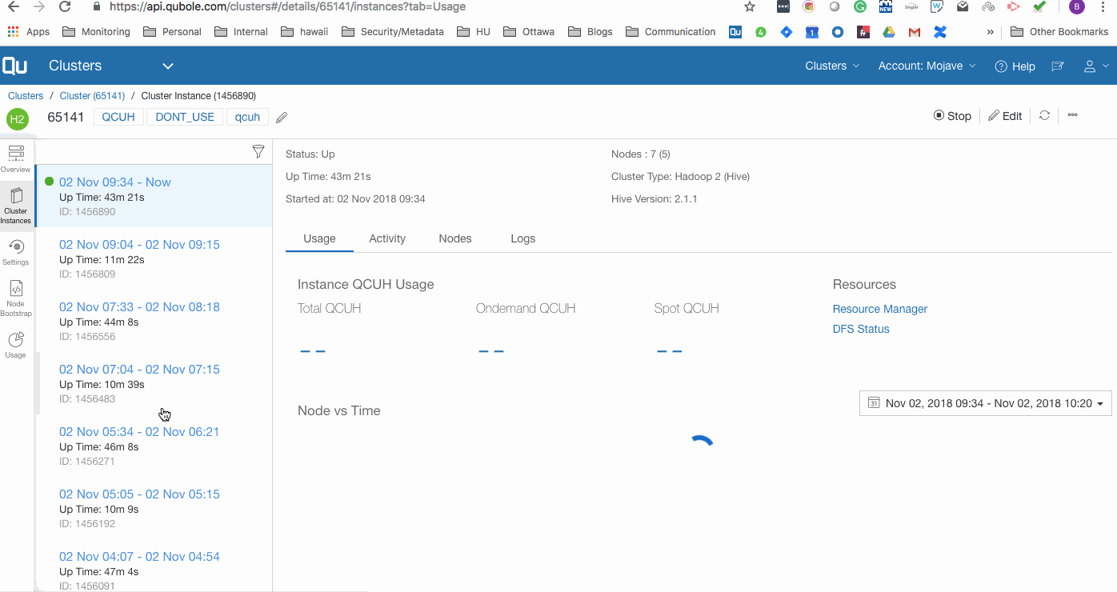This screenshot has height=592, width=1117.
Task: Open the Monitoring bookmarks folder
Action: [96, 32]
